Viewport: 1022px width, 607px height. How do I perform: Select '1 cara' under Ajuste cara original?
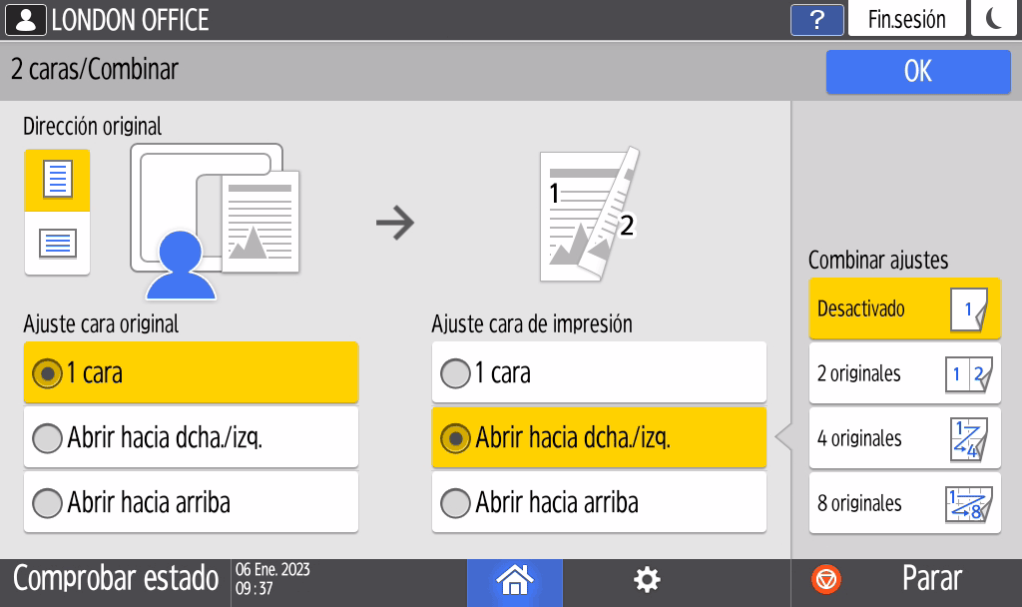click(x=191, y=373)
